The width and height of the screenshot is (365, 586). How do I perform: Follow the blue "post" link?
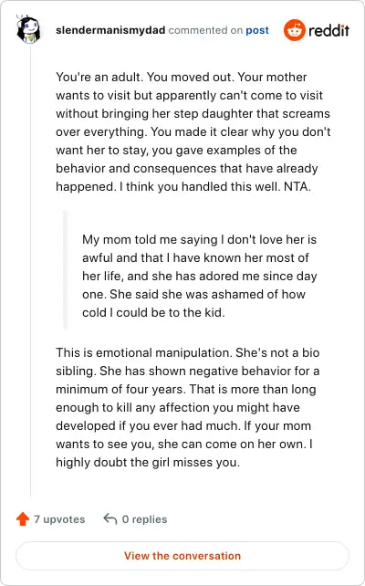tap(257, 30)
